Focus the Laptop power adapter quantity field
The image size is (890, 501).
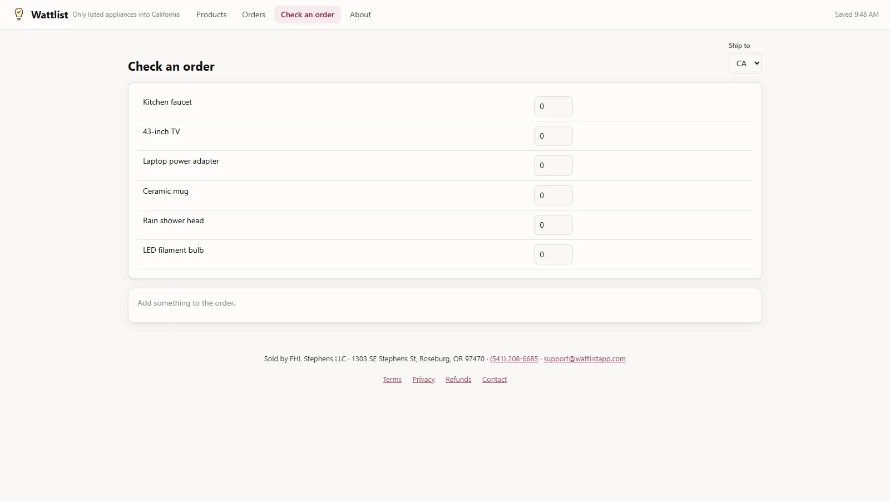[553, 165]
